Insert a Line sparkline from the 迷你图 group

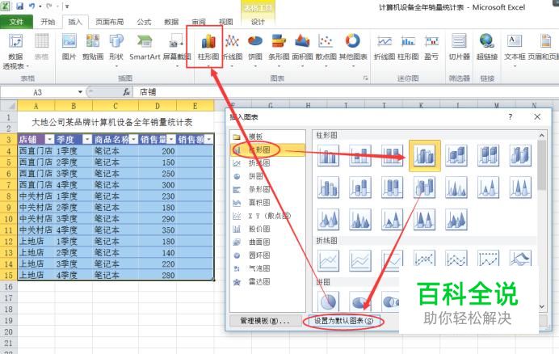[x=385, y=46]
